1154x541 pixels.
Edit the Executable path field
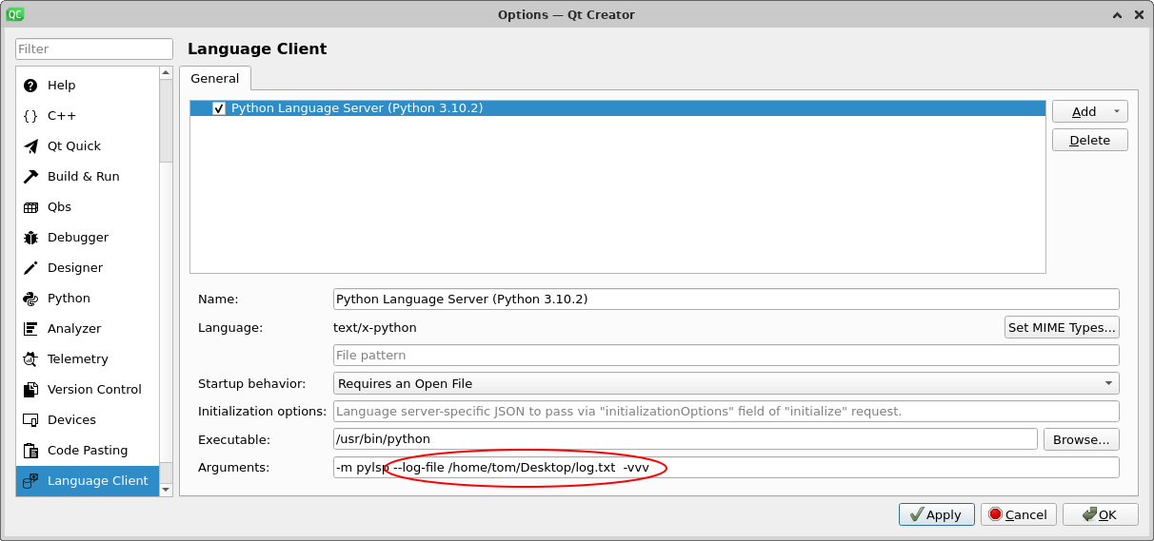(685, 439)
